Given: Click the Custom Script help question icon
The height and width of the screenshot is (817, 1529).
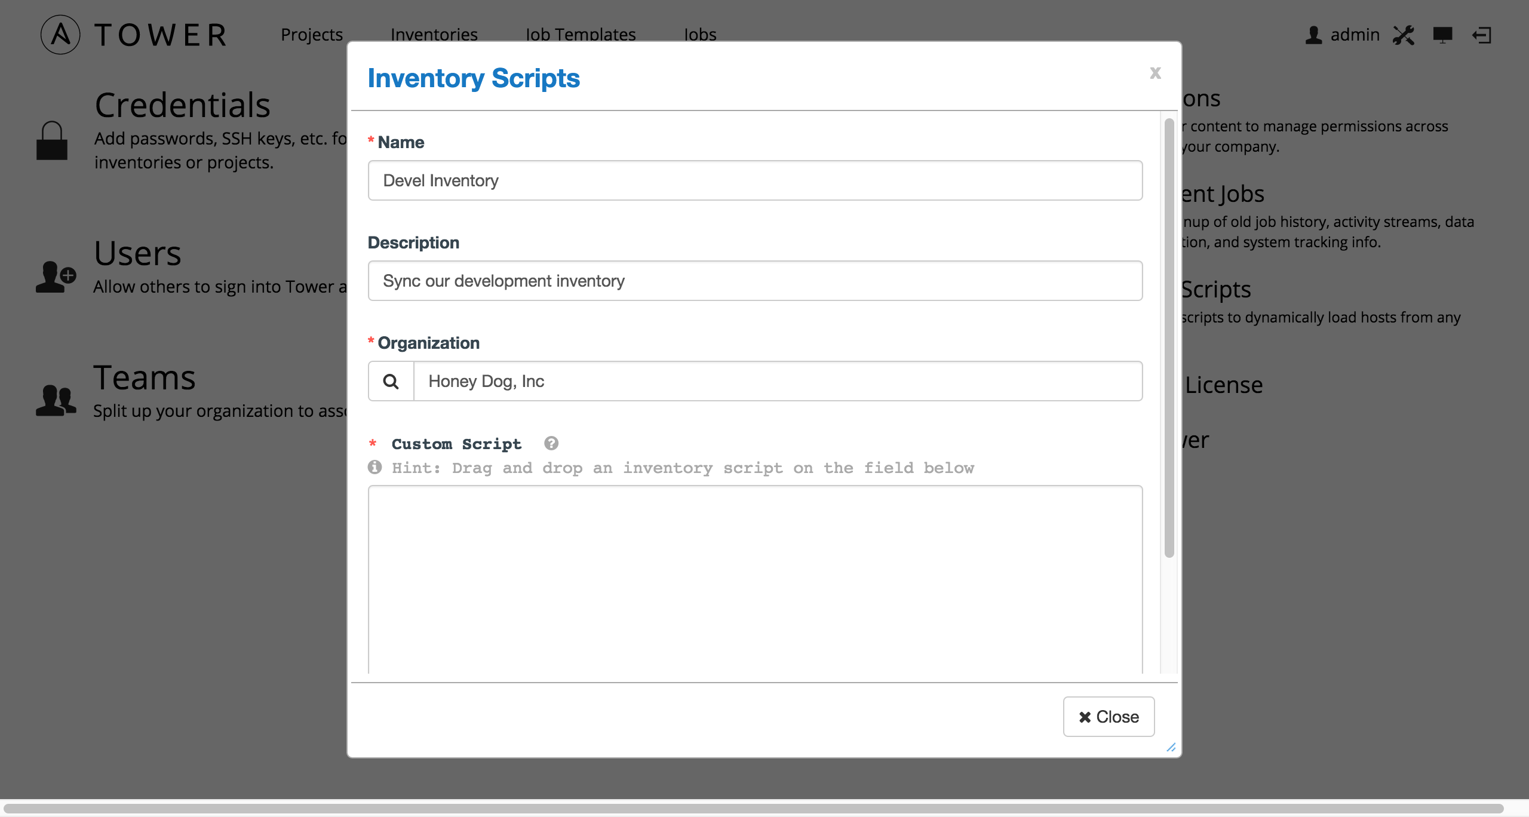Looking at the screenshot, I should pyautogui.click(x=551, y=443).
